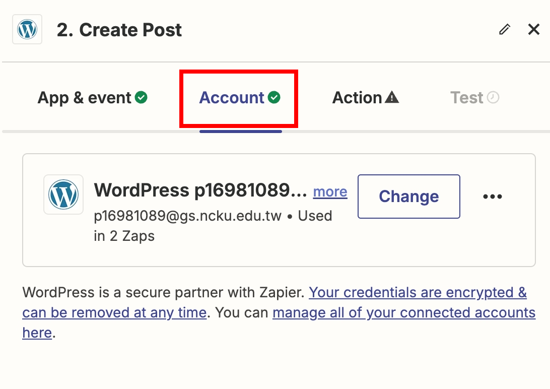Open the credentials are encrypted link
Viewport: 550px width, 389px height.
(418, 293)
